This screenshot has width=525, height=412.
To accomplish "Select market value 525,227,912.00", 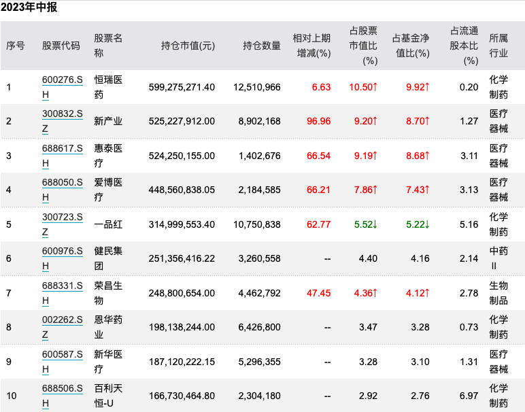I will tap(182, 121).
